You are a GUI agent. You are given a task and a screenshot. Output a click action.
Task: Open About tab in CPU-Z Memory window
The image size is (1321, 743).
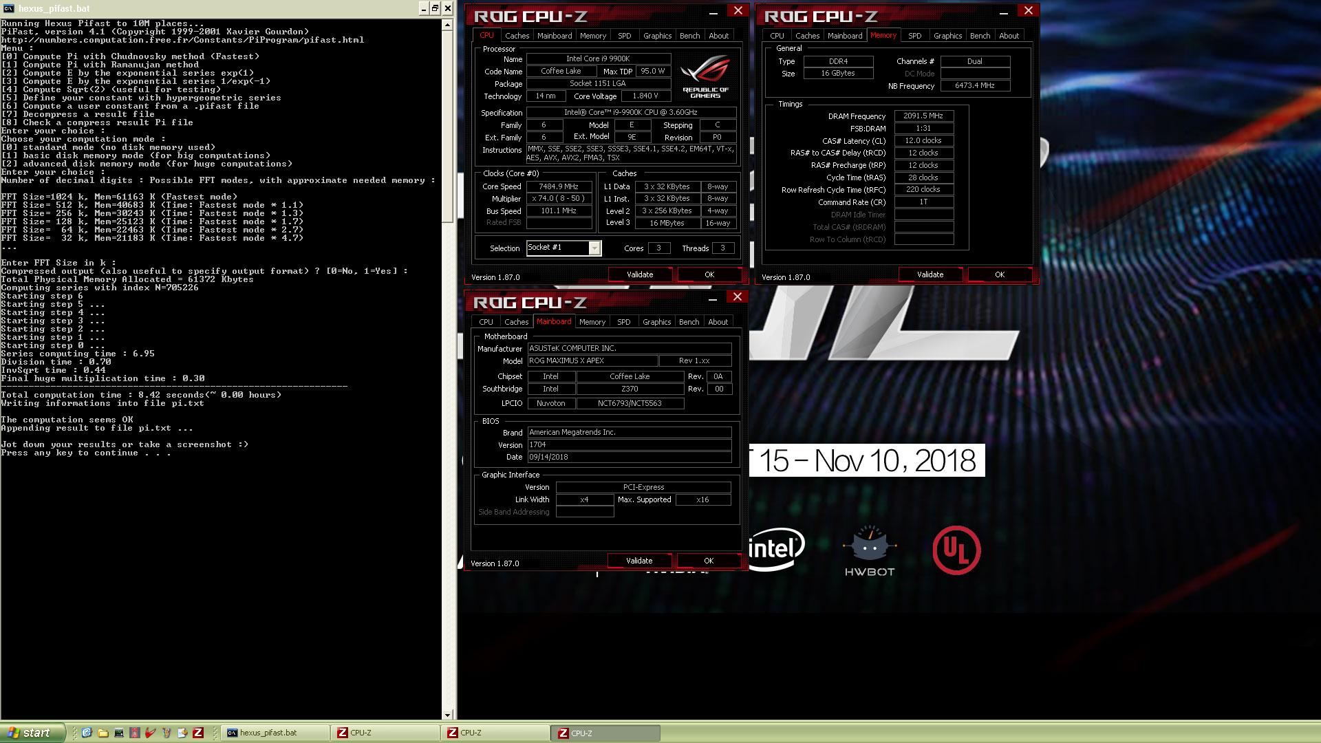pos(1009,36)
